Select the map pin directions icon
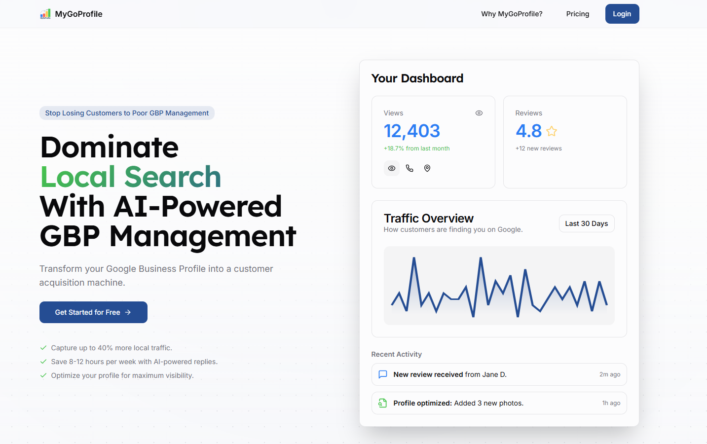 coord(427,168)
